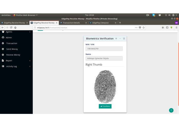Select Receive Money in the sidebar
Screen dimensions: 179x127
[x=13, y=55]
